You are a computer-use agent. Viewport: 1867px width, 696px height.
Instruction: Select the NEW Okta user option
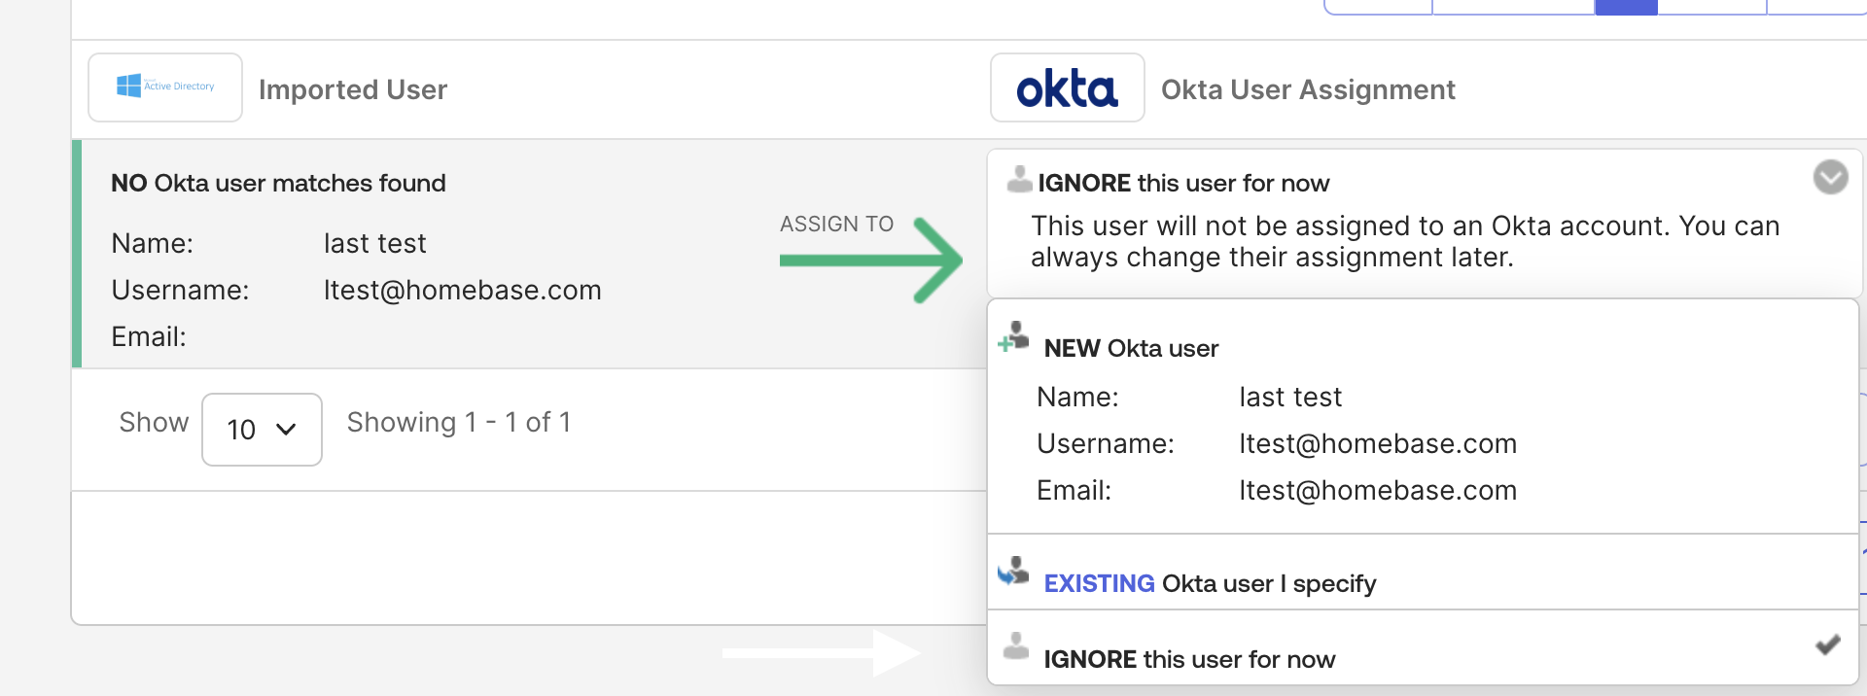[1423, 417]
